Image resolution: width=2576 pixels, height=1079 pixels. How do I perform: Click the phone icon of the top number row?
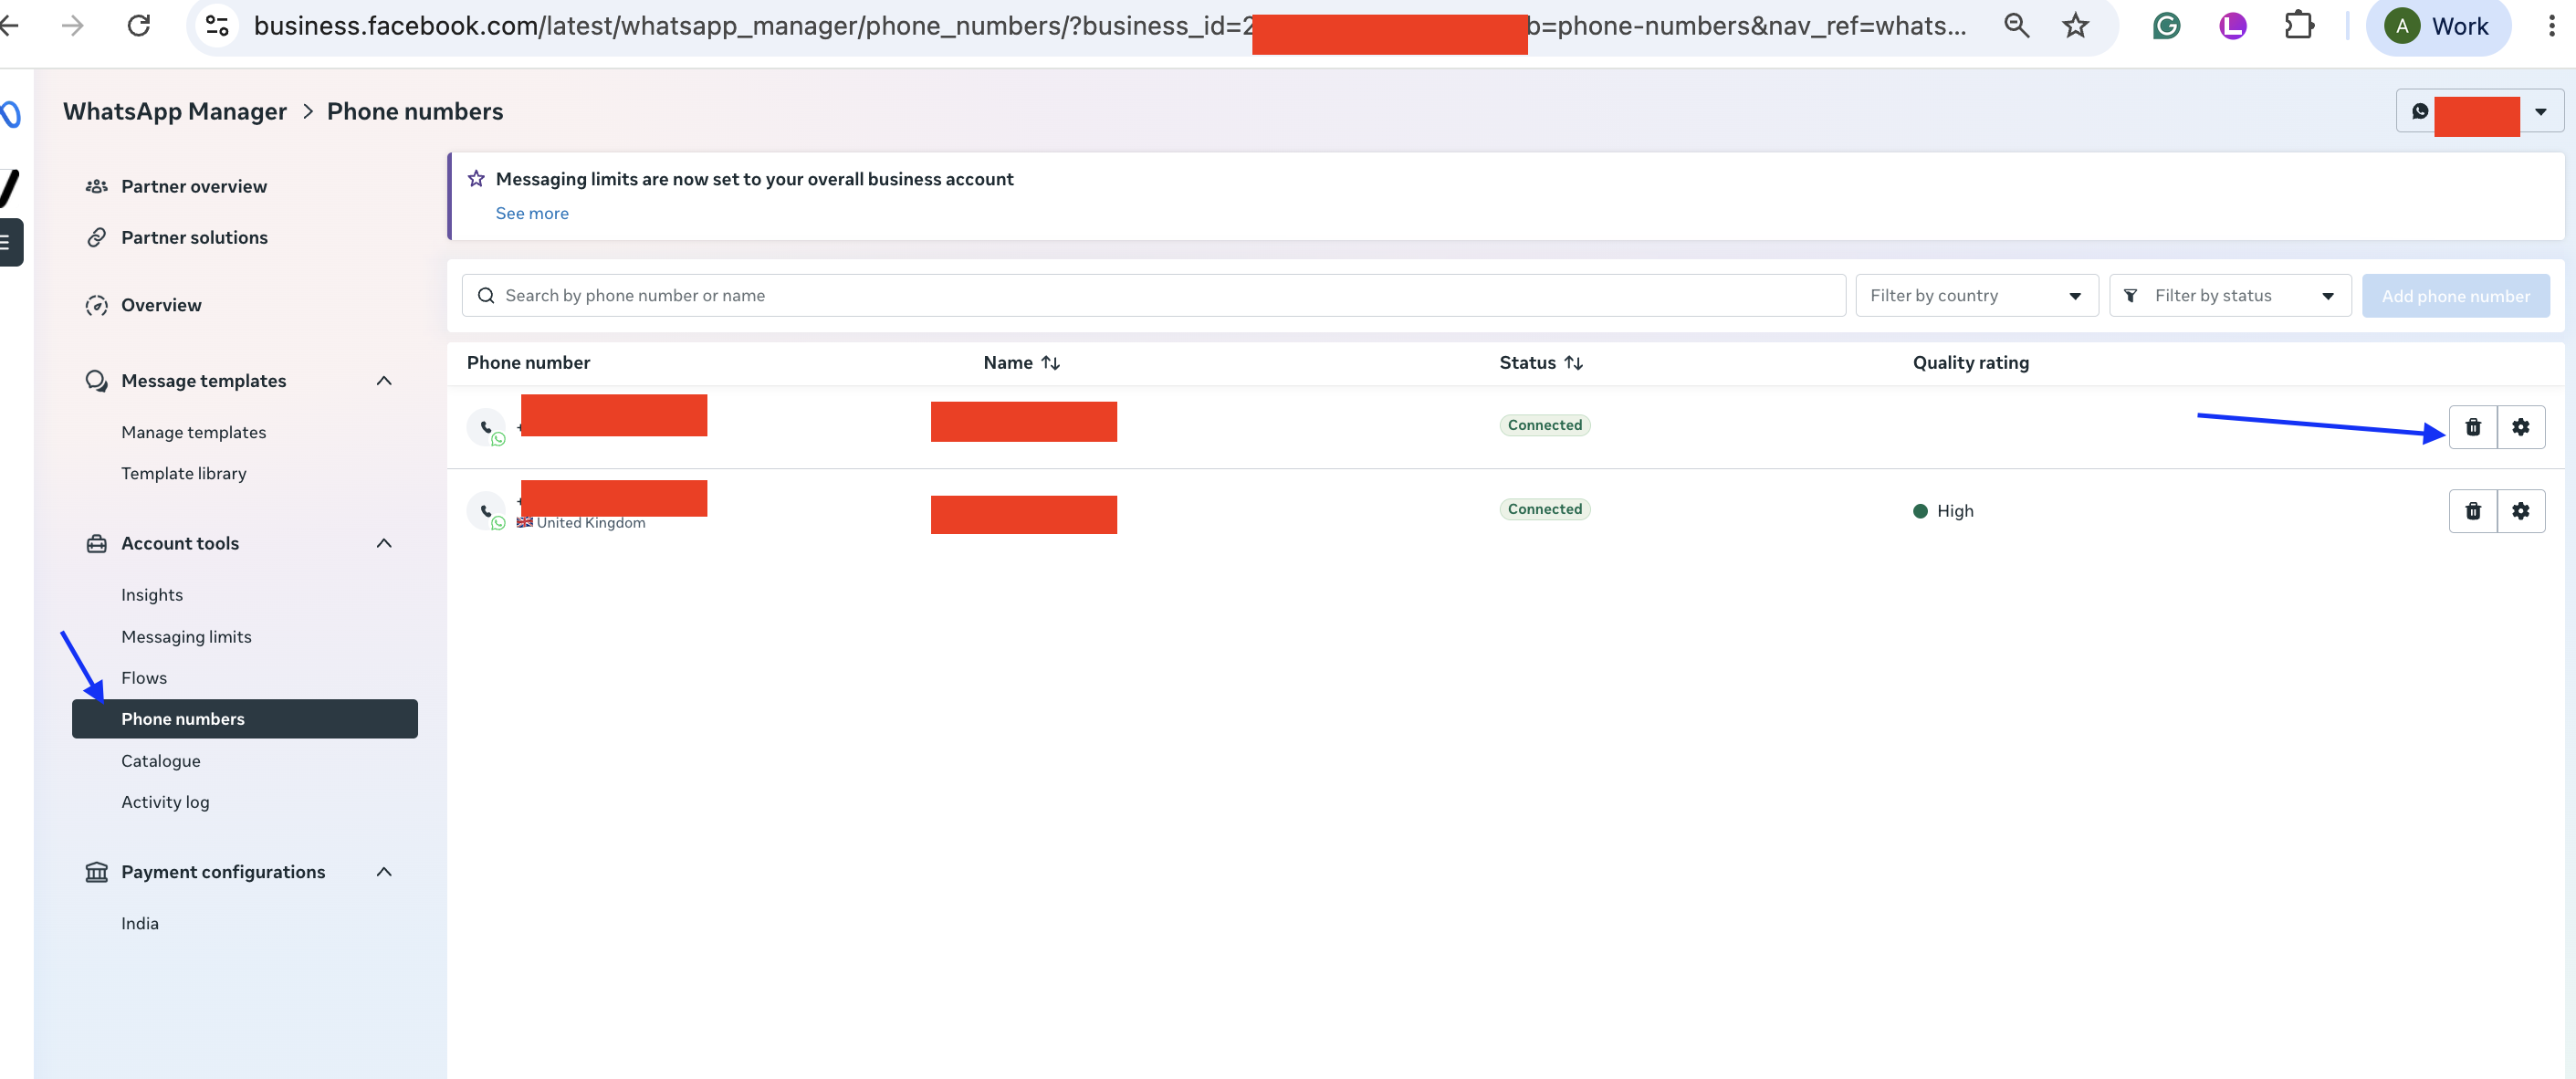tap(486, 427)
